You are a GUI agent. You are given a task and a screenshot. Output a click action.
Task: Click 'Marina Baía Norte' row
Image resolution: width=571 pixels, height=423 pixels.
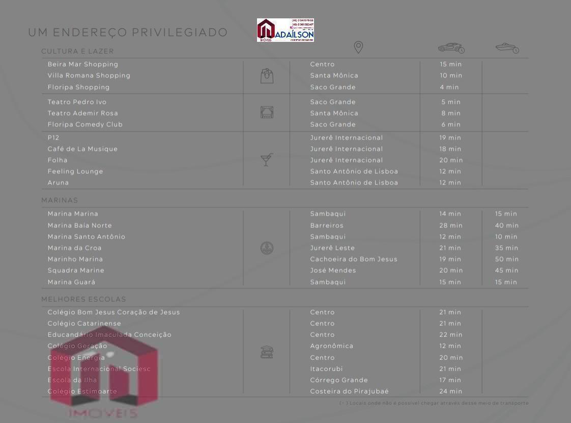point(80,225)
